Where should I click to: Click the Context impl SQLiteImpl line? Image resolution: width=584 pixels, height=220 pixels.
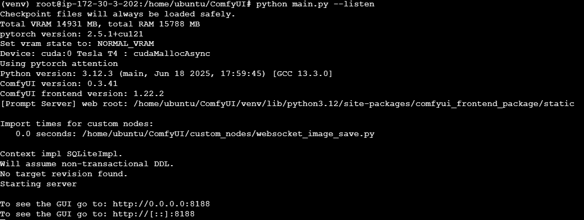point(61,154)
